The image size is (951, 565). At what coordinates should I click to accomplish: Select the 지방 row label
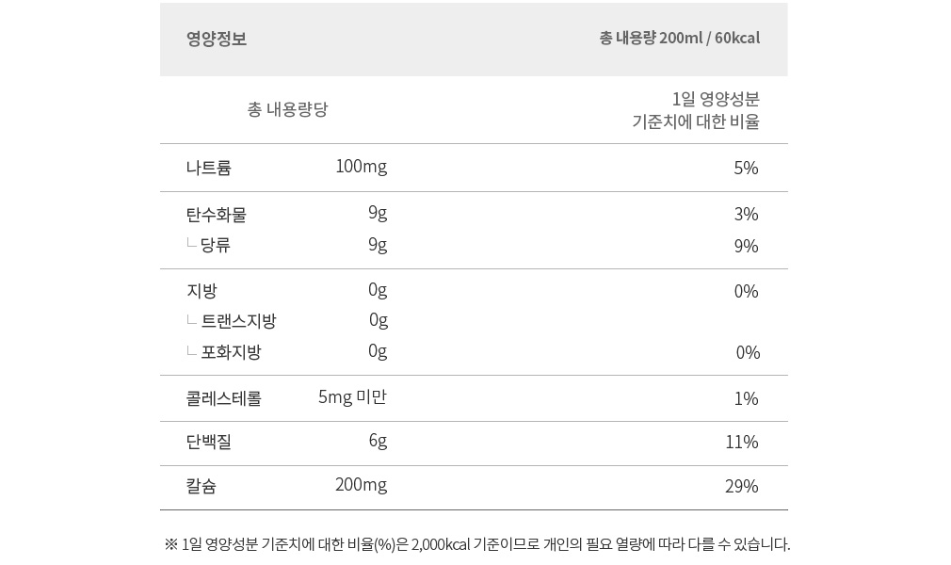pos(201,291)
